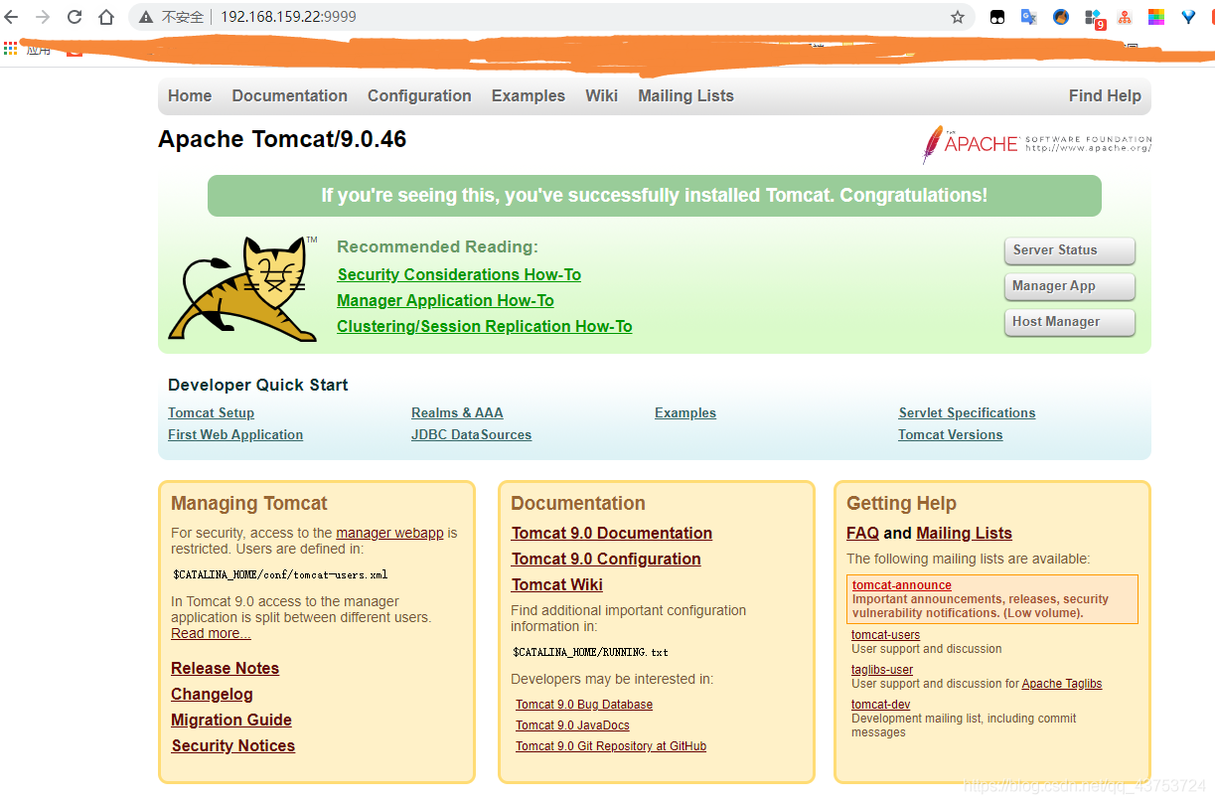Open Security Notices link

pos(232,745)
